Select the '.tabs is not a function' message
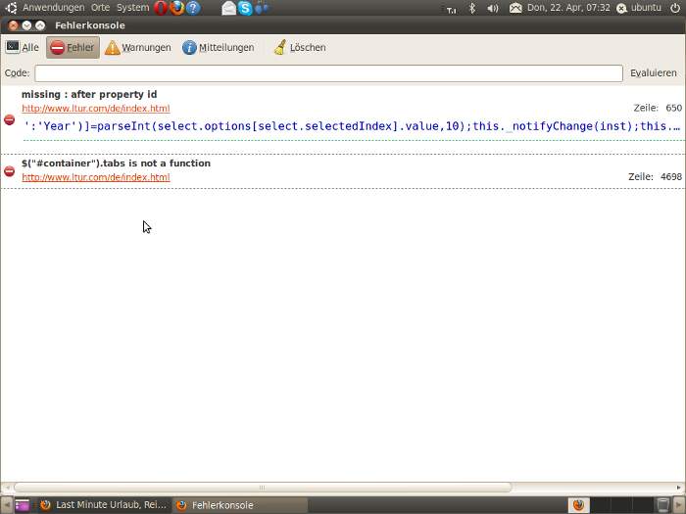 point(116,164)
